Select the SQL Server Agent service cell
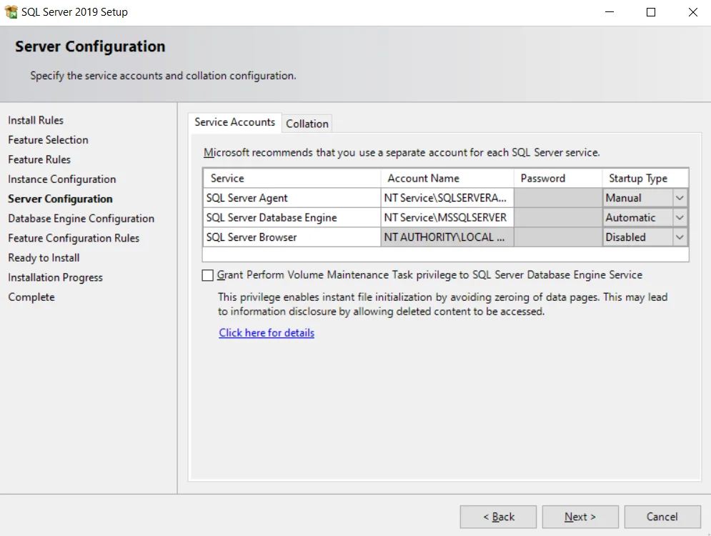 click(x=292, y=198)
